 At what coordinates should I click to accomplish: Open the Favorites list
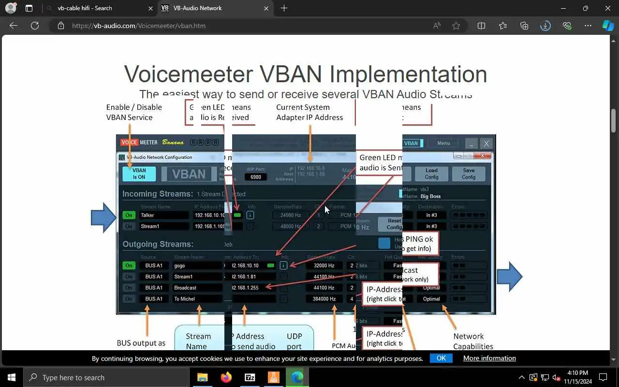point(503,26)
